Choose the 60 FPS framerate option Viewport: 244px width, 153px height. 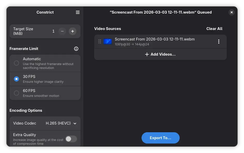point(45,93)
